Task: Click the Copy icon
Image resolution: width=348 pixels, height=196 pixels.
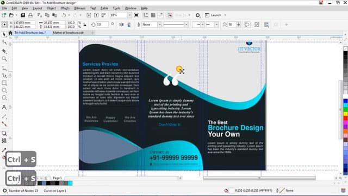Action: [x=47, y=15]
